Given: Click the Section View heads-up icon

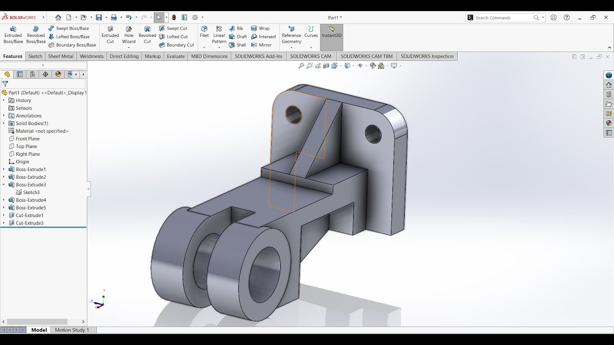Looking at the screenshot, I should tap(326, 66).
